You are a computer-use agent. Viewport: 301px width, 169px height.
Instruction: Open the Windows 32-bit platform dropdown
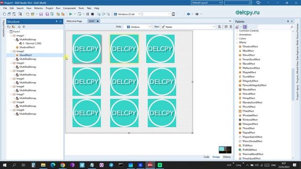tap(139, 14)
